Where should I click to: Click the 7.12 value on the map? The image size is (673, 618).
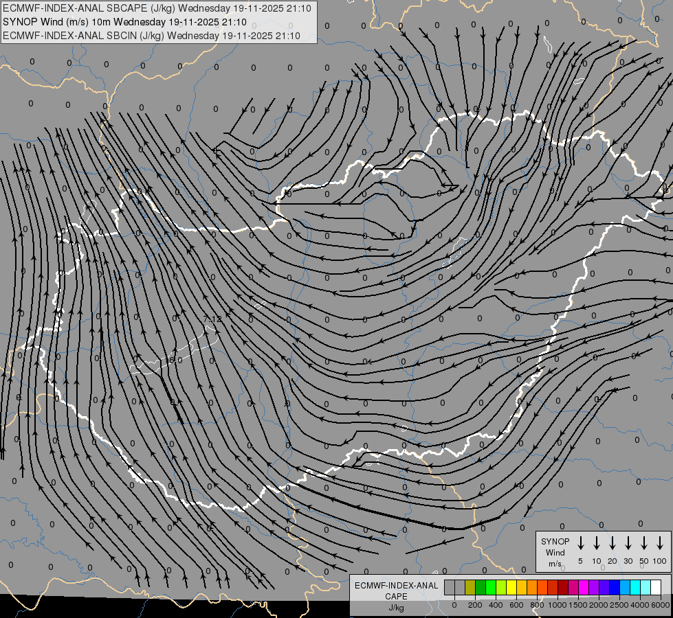tap(212, 319)
